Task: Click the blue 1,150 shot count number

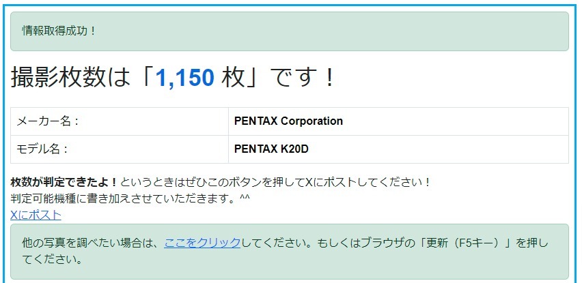Action: pyautogui.click(x=185, y=78)
